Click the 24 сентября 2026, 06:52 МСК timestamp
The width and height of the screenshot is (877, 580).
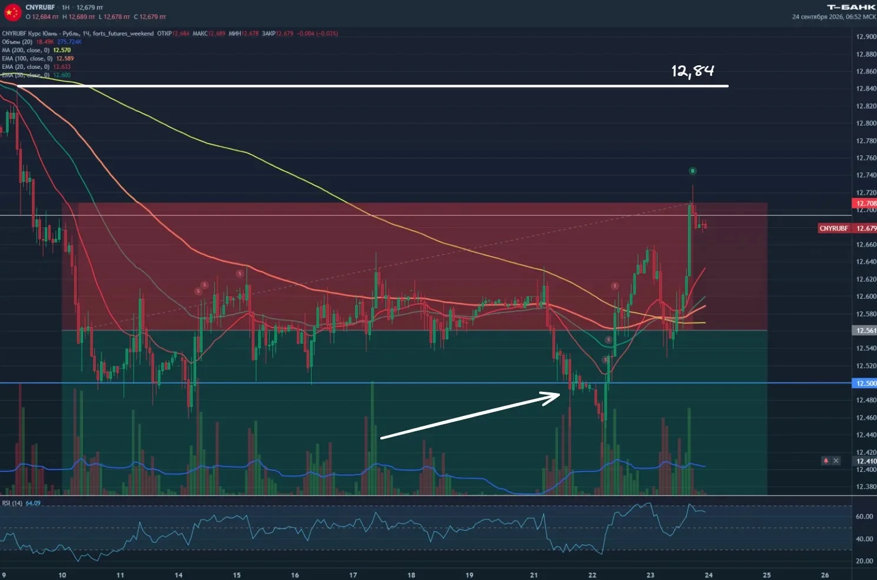tap(833, 16)
